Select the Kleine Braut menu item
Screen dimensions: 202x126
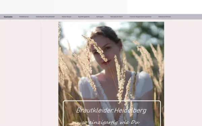pyautogui.click(x=66, y=17)
